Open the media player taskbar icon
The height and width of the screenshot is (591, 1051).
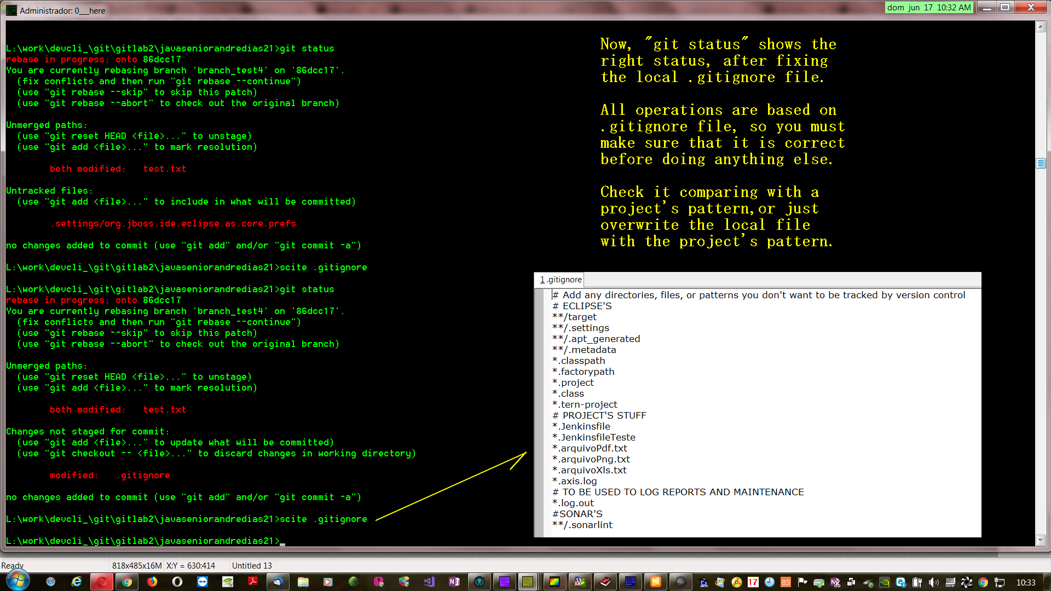(328, 582)
